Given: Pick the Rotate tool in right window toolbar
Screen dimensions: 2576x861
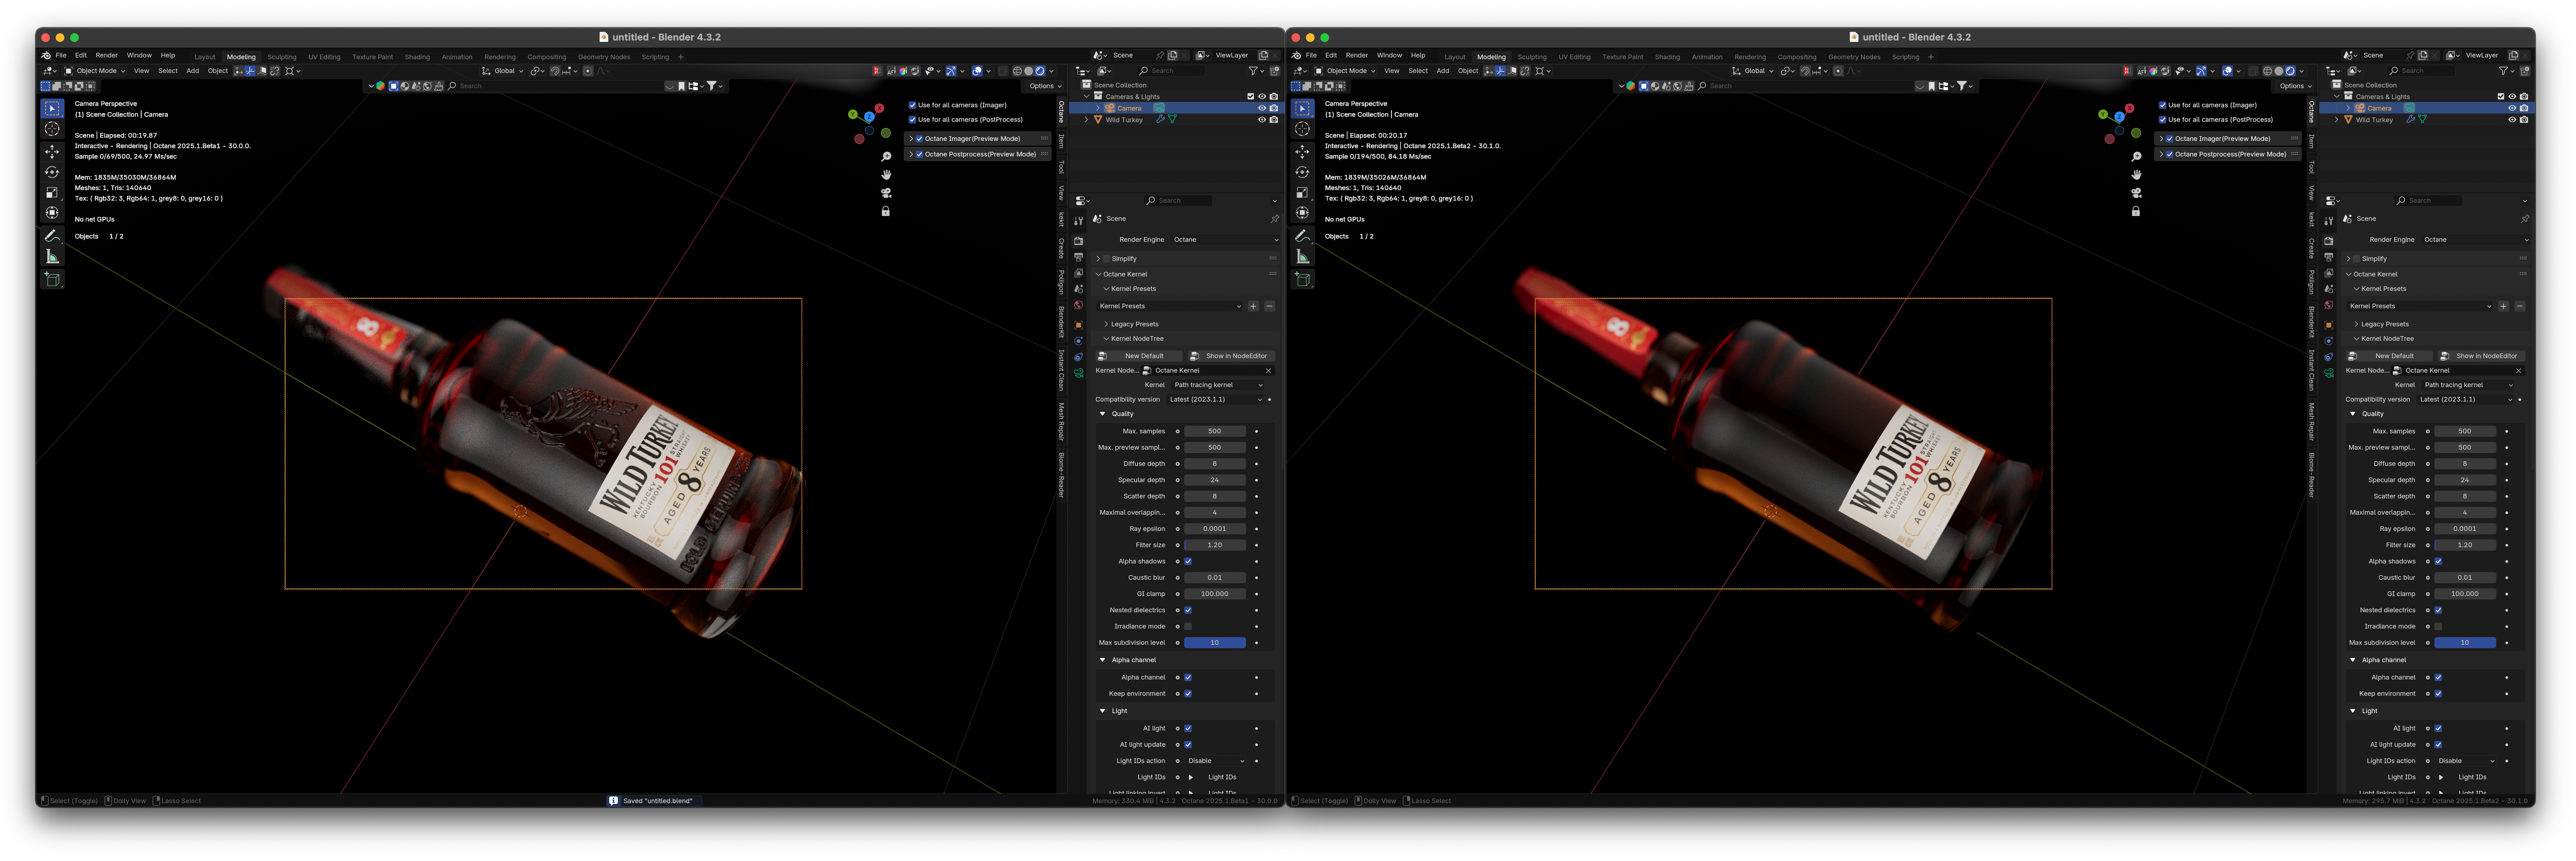Looking at the screenshot, I should pyautogui.click(x=1302, y=172).
